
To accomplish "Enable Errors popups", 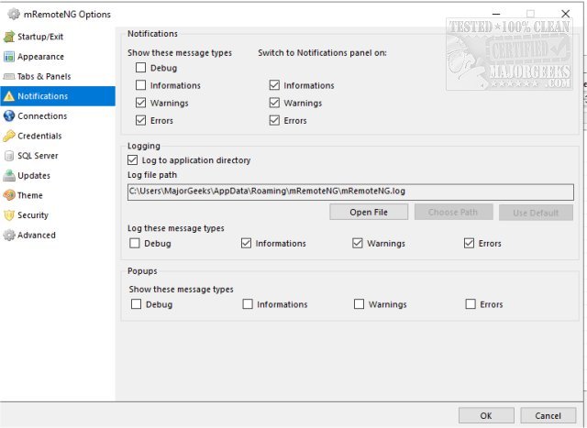I will click(471, 304).
